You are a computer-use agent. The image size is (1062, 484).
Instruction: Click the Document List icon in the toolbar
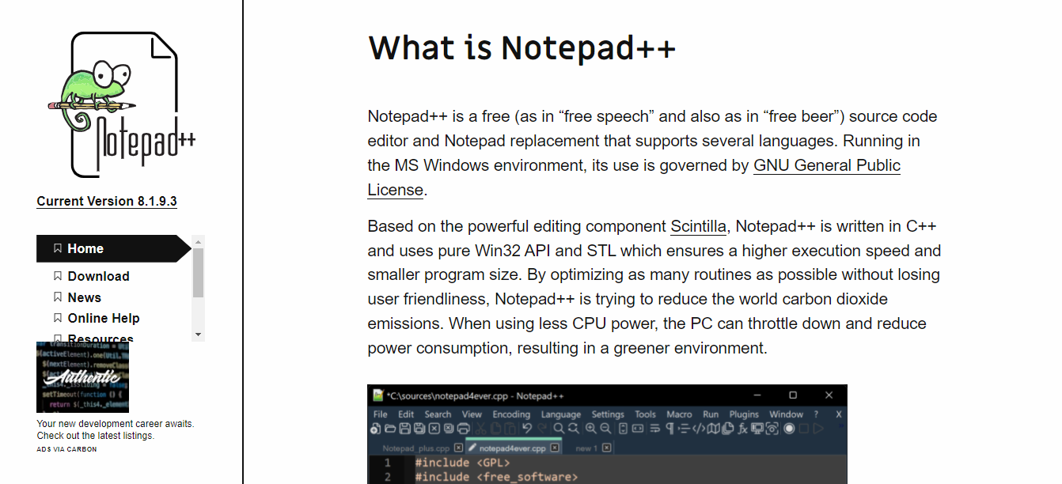click(728, 429)
